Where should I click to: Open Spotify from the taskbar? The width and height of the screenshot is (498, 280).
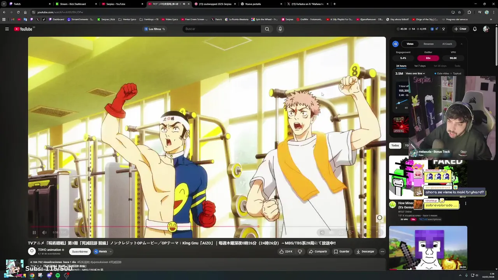point(58,275)
